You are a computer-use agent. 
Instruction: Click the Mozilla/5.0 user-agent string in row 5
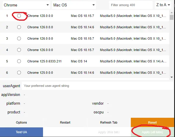[x=133, y=61]
